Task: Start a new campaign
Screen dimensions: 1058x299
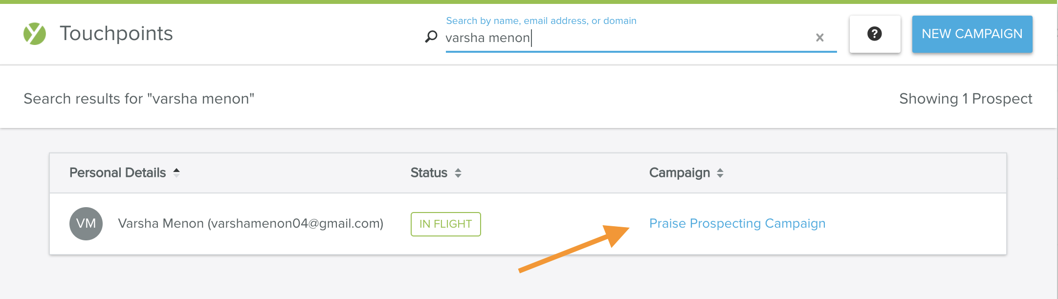Action: tap(972, 34)
